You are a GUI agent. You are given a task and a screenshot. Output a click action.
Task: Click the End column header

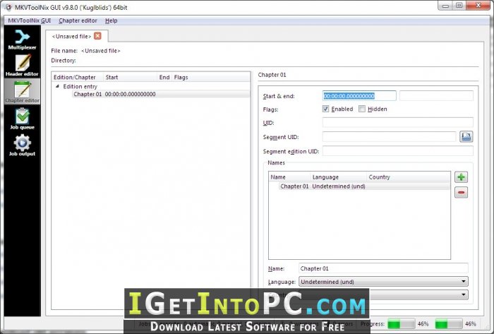pyautogui.click(x=164, y=77)
